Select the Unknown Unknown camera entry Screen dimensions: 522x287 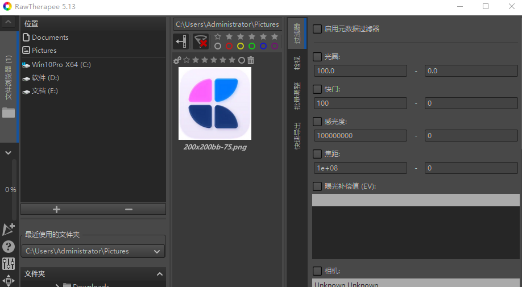coord(416,284)
